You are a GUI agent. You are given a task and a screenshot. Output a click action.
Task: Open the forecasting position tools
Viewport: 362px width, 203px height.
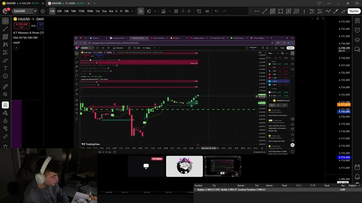5,52
